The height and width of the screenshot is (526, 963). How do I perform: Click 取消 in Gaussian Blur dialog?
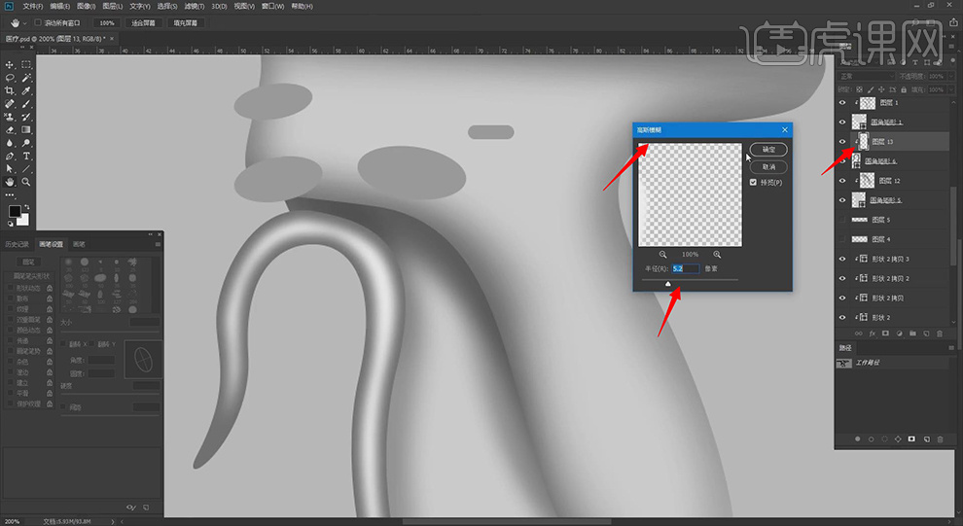point(768,167)
